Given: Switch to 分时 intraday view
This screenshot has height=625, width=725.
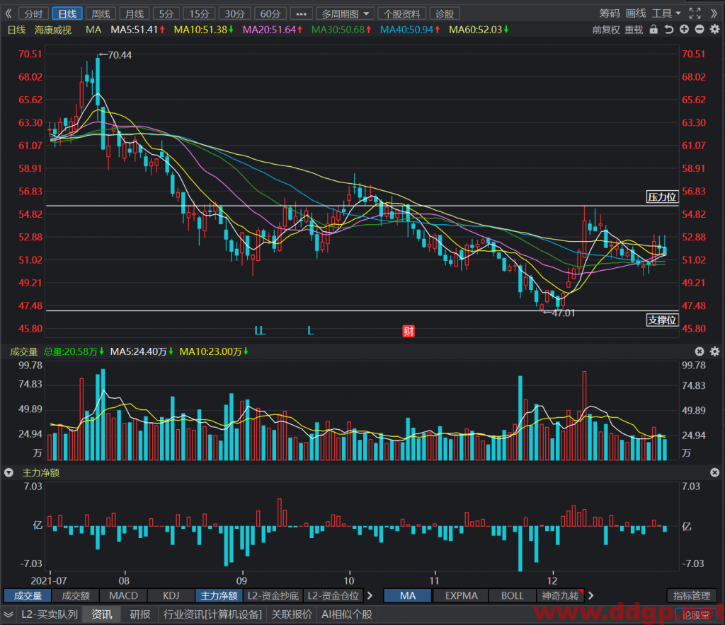Looking at the screenshot, I should pos(33,14).
